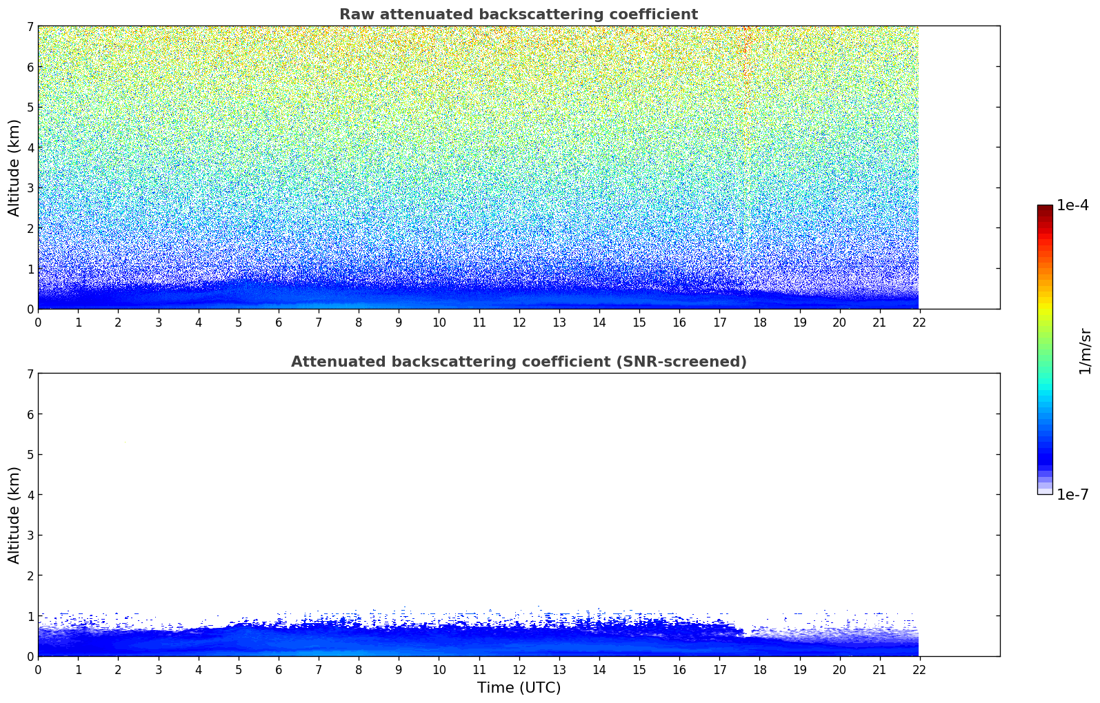Click the '1e-4' colorbar label
Image resolution: width=1100 pixels, height=703 pixels.
1072,205
